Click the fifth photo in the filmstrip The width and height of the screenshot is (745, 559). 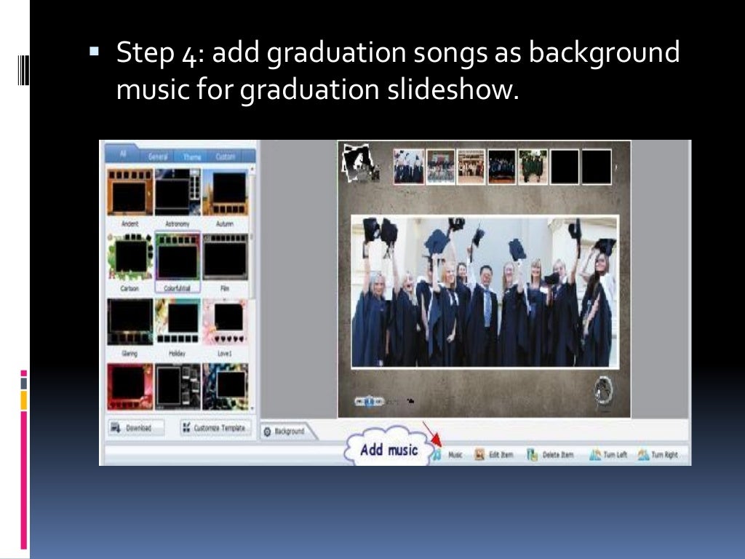533,167
